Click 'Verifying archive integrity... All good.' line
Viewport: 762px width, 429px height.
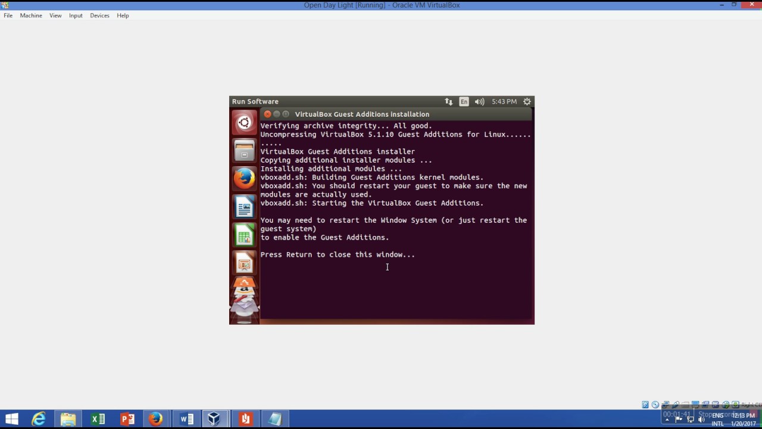tap(346, 126)
